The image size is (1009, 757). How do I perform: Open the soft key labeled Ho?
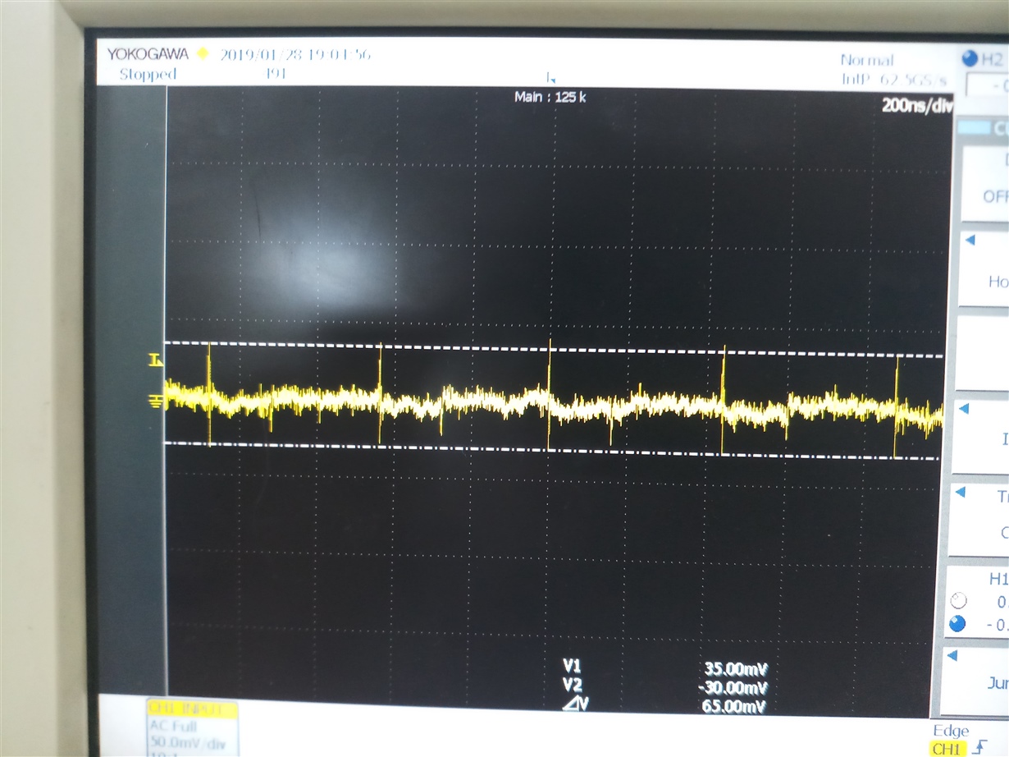point(985,269)
